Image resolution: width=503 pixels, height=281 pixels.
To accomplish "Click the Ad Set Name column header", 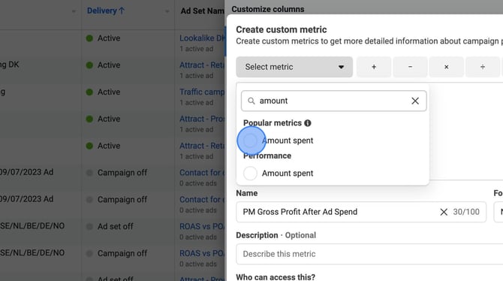I will point(203,11).
